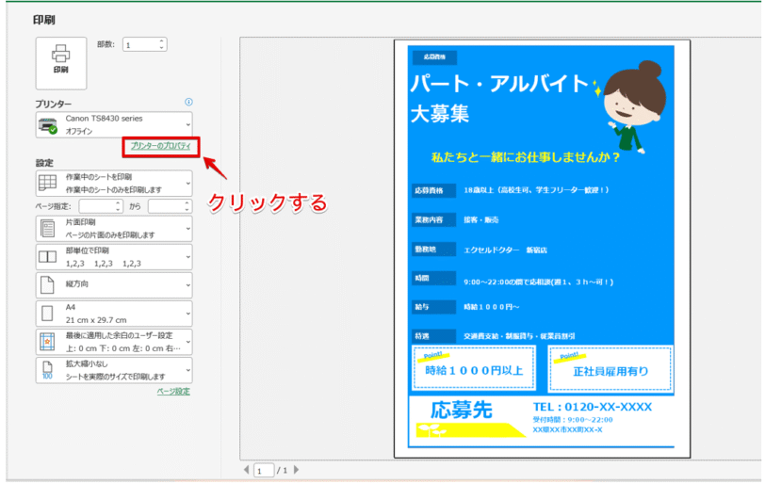
Task: Click the オフライン printer status text
Action: (78, 131)
